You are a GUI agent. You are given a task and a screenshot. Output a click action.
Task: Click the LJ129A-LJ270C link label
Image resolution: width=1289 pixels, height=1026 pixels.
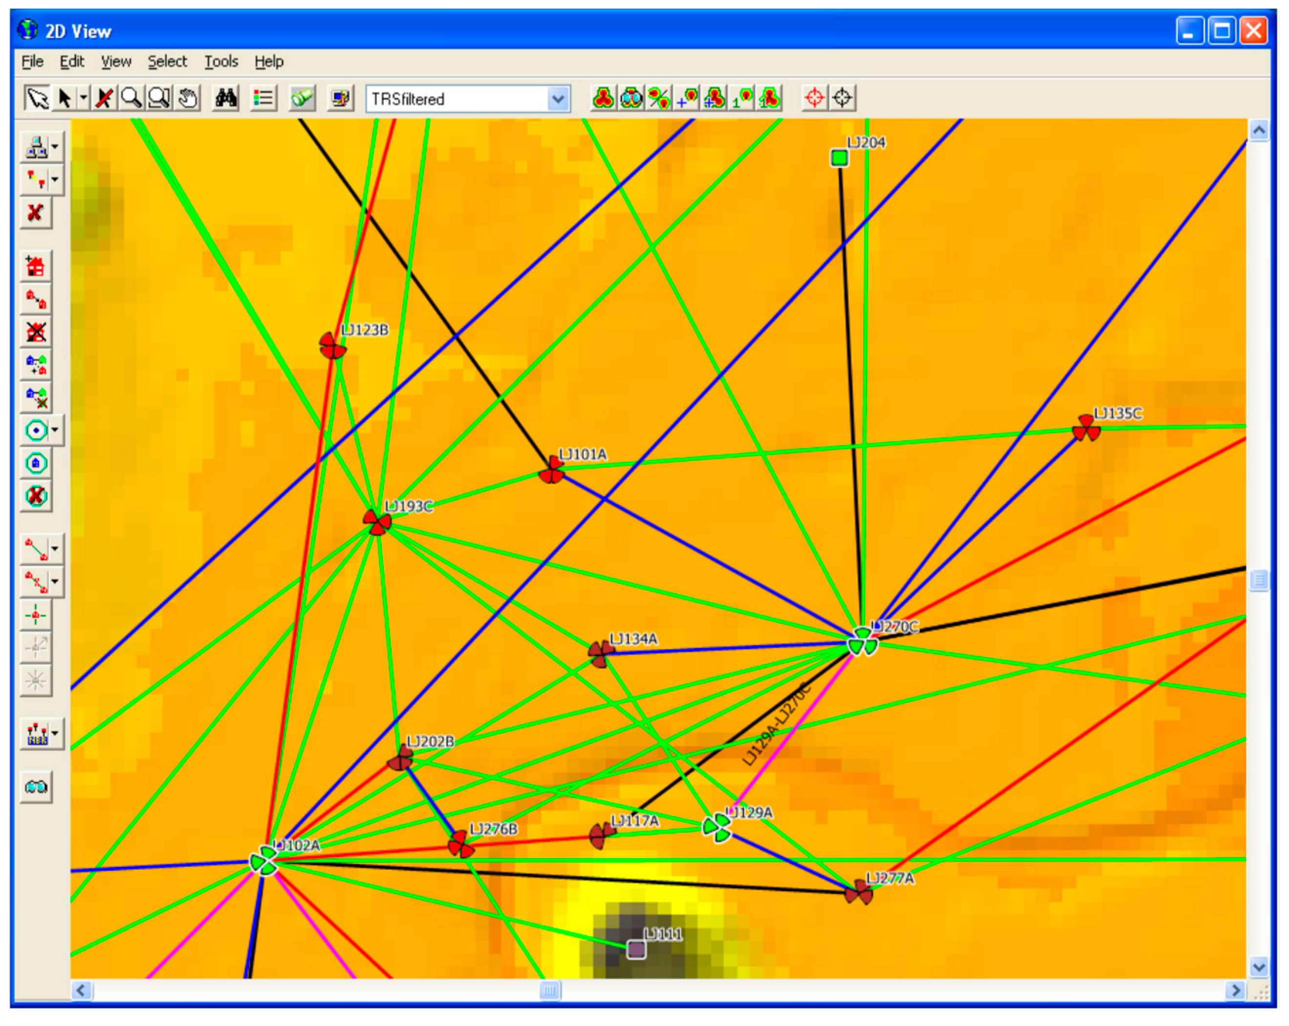click(777, 725)
